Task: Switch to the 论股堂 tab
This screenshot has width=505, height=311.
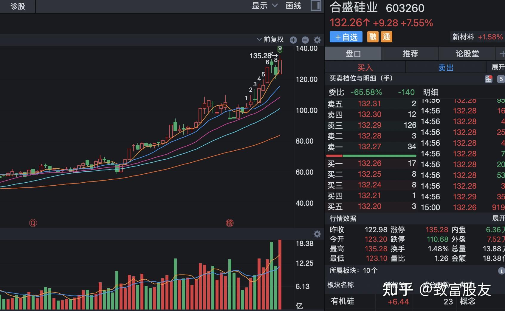Action: [x=467, y=54]
